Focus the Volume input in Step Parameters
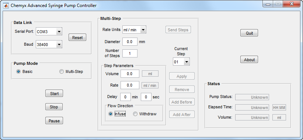The image size is (303, 140). coord(130,74)
